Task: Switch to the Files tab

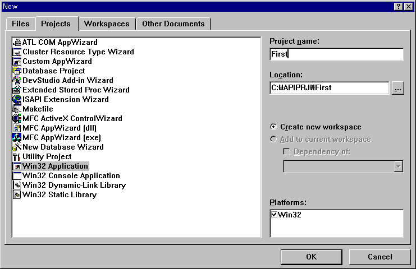Action: pyautogui.click(x=20, y=24)
